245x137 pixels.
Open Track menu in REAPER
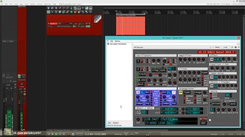[26, 4]
